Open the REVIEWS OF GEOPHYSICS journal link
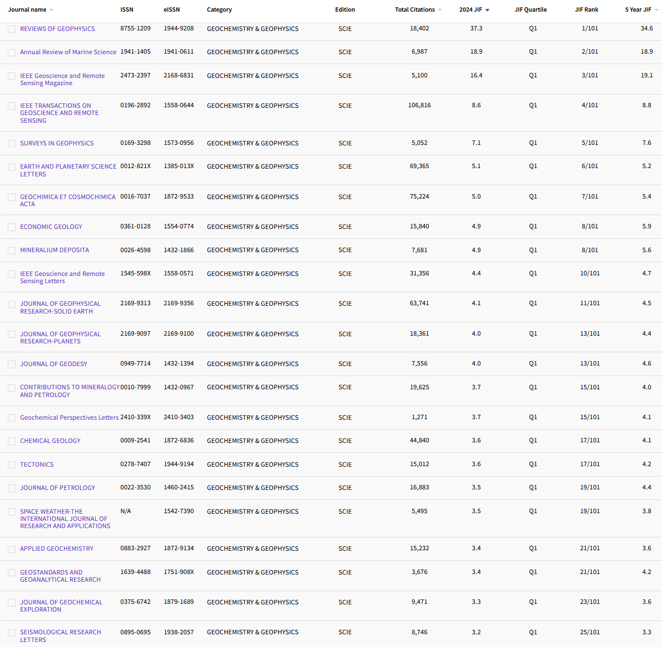 pyautogui.click(x=57, y=29)
